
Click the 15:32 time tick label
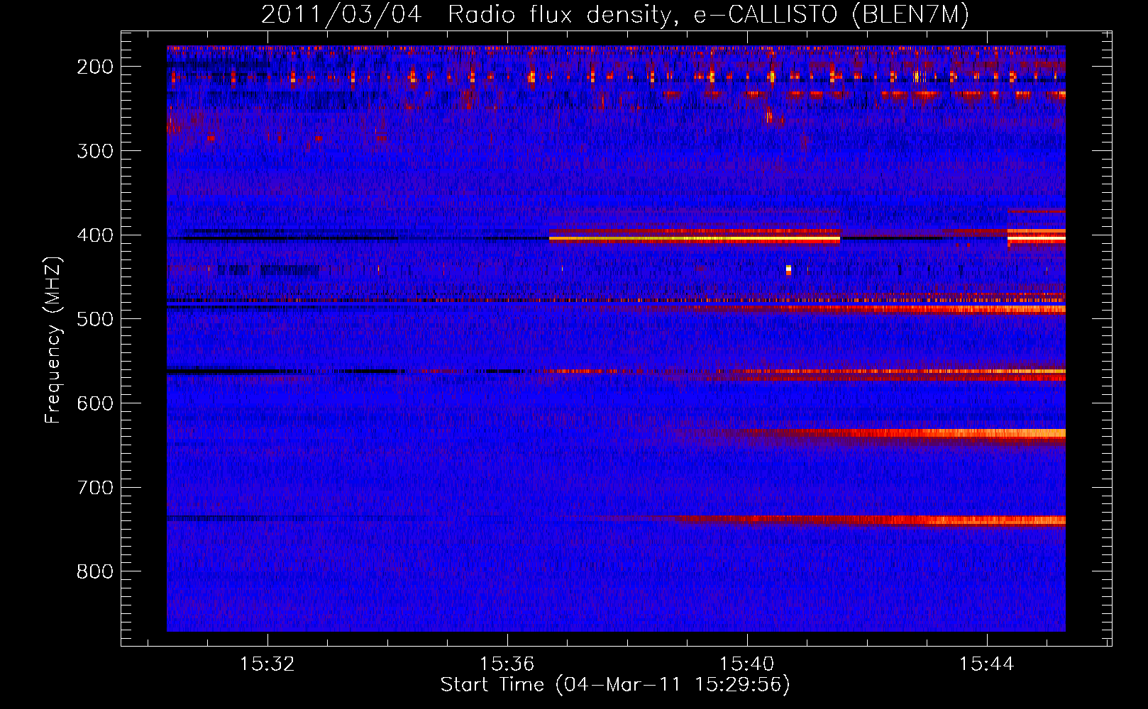[267, 664]
